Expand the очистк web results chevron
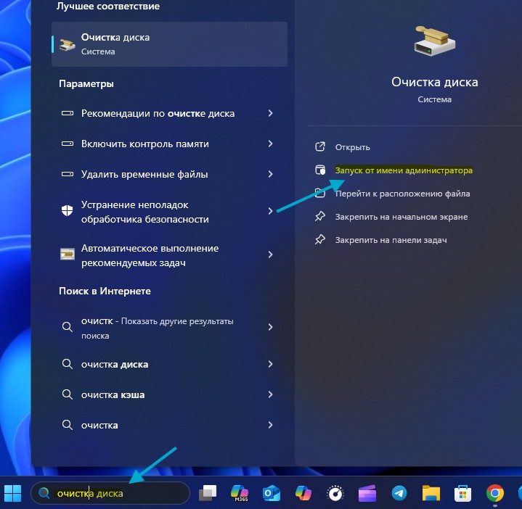This screenshot has width=522, height=509. pyautogui.click(x=270, y=327)
